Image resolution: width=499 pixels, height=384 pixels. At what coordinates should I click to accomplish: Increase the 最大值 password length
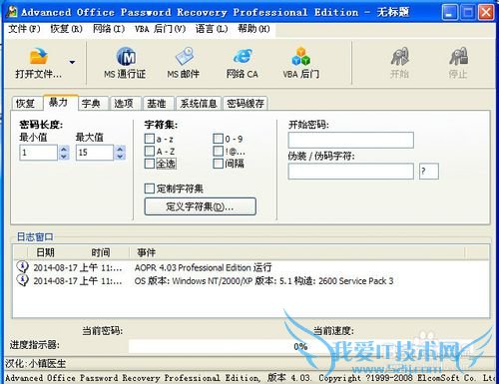click(120, 149)
